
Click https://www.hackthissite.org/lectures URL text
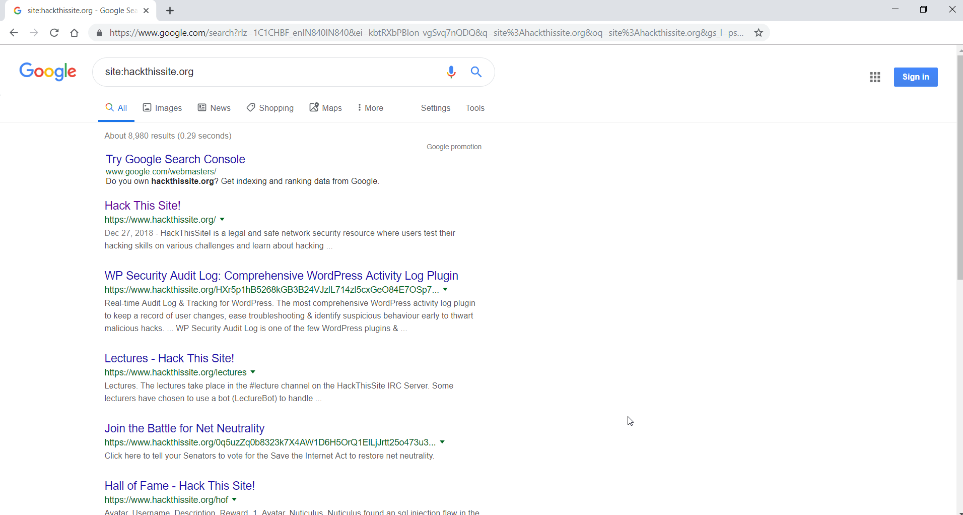pyautogui.click(x=176, y=372)
